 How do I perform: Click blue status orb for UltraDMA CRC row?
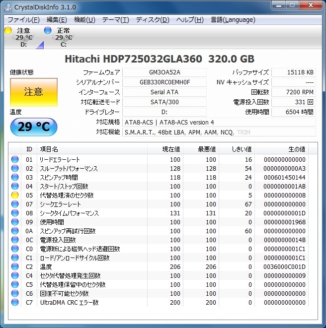point(15,303)
